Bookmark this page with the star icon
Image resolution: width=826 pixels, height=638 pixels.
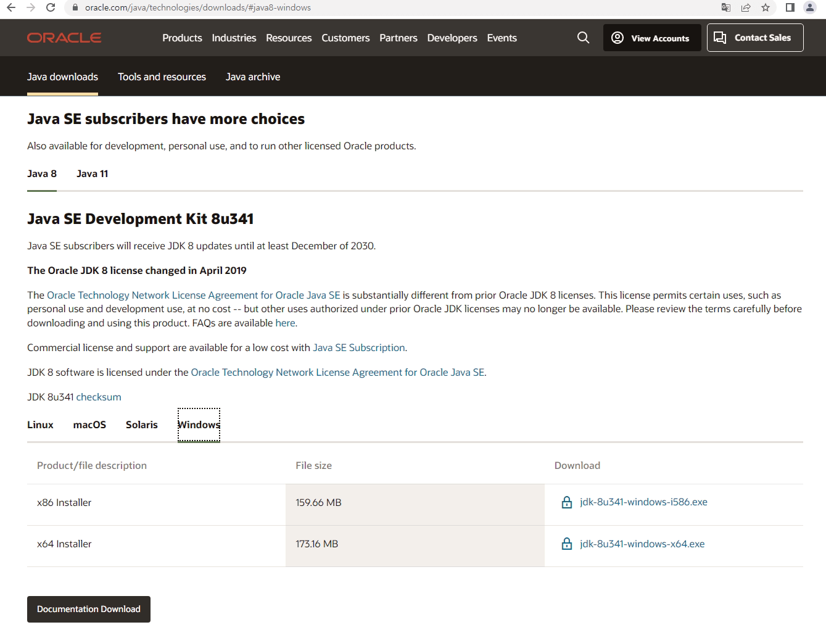click(766, 7)
